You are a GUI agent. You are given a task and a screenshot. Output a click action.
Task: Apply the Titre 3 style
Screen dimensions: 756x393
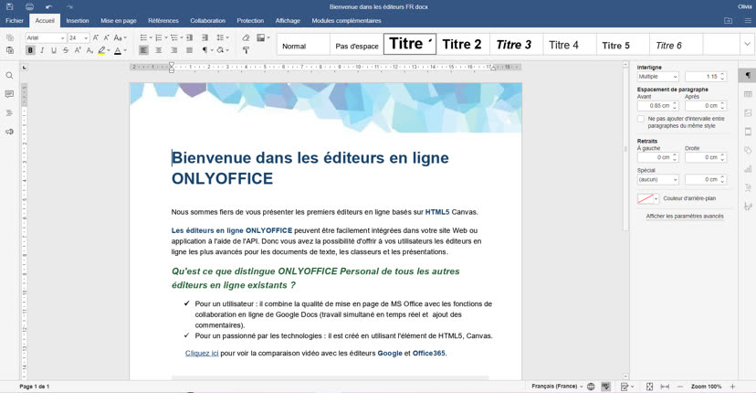click(x=516, y=45)
